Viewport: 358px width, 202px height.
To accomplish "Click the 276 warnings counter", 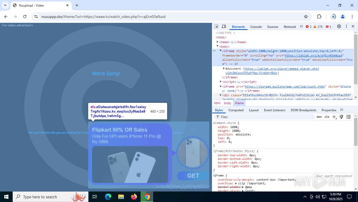I will pyautogui.click(x=318, y=27).
